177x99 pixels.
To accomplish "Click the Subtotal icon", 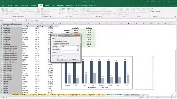I will click(x=144, y=10).
